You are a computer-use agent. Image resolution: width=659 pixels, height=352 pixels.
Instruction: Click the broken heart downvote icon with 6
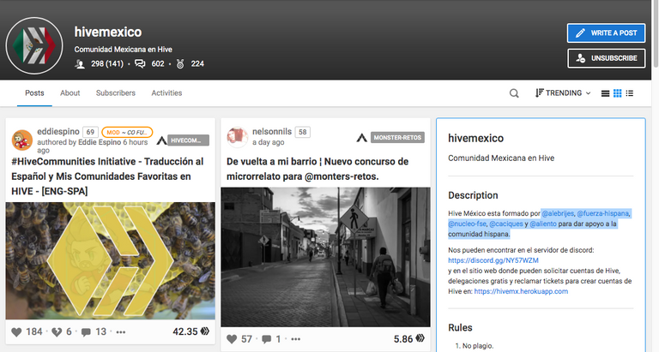coord(57,332)
